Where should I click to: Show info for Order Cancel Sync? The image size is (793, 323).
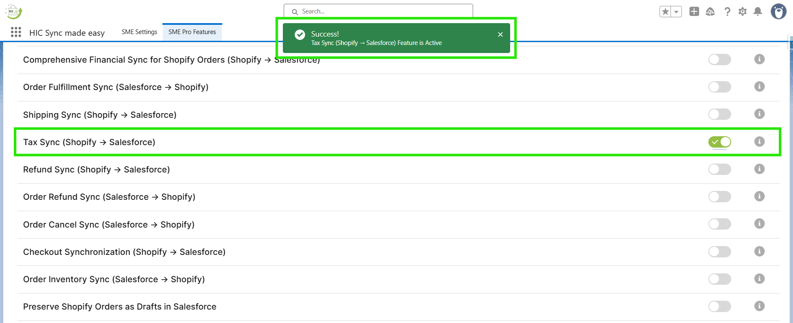759,224
